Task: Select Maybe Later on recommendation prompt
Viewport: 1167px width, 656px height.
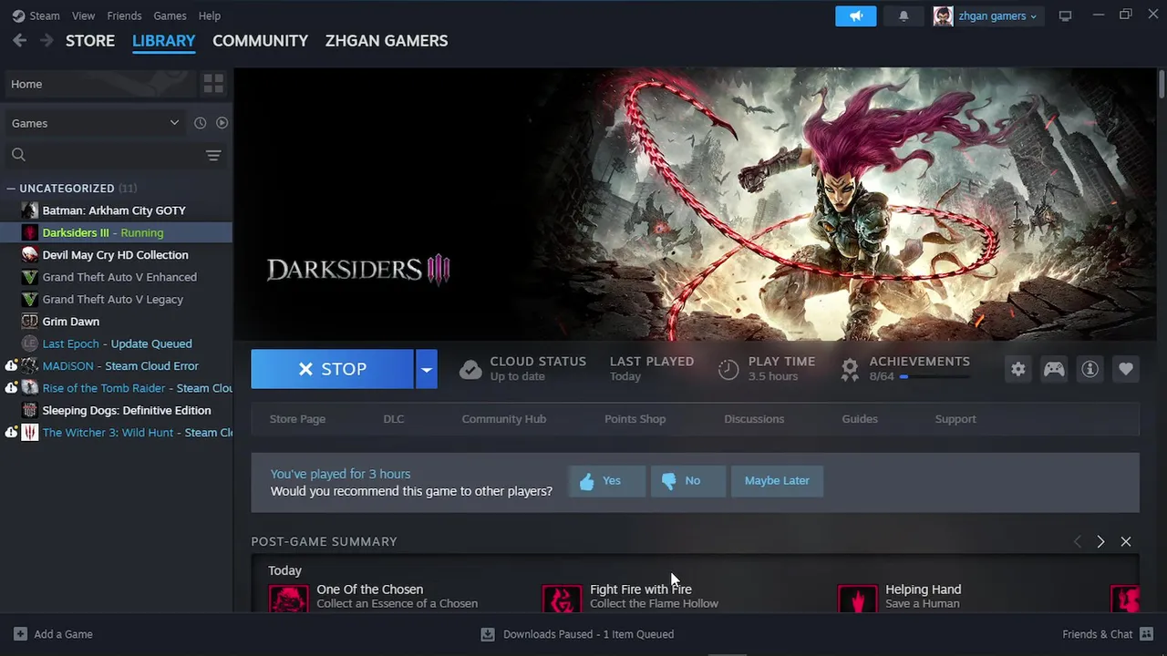Action: pos(777,481)
